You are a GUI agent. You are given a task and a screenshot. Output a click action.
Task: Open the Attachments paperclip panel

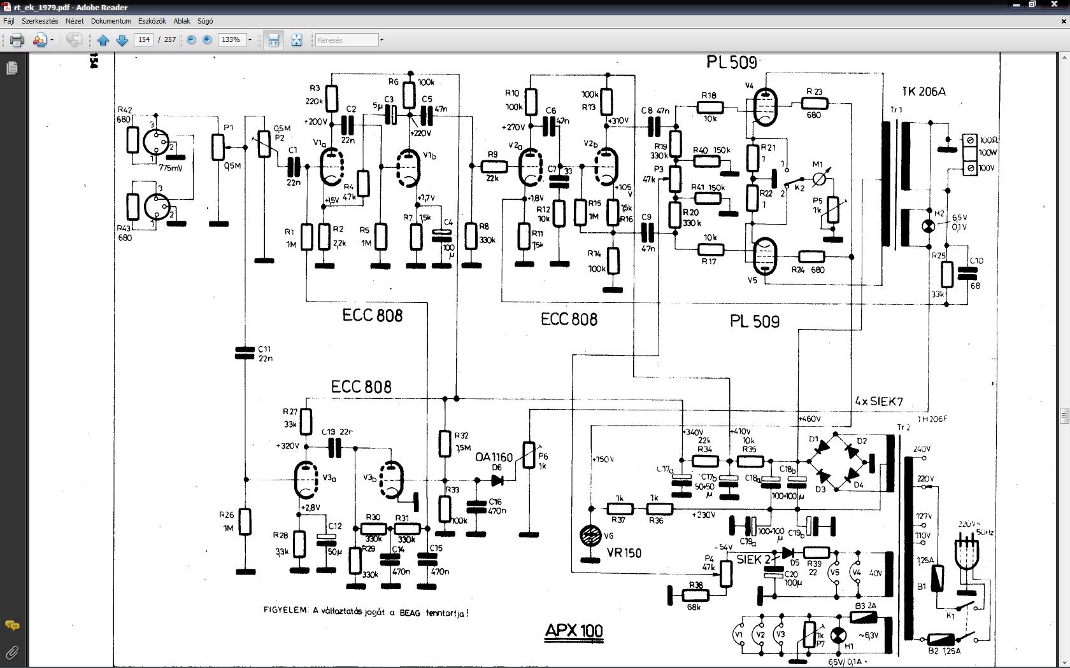tap(11, 652)
